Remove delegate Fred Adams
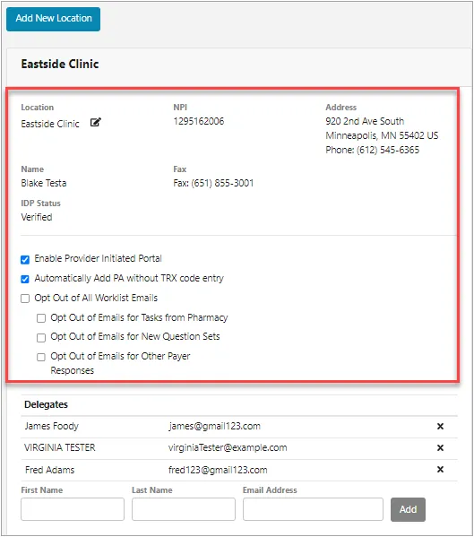The image size is (474, 537). [x=440, y=470]
